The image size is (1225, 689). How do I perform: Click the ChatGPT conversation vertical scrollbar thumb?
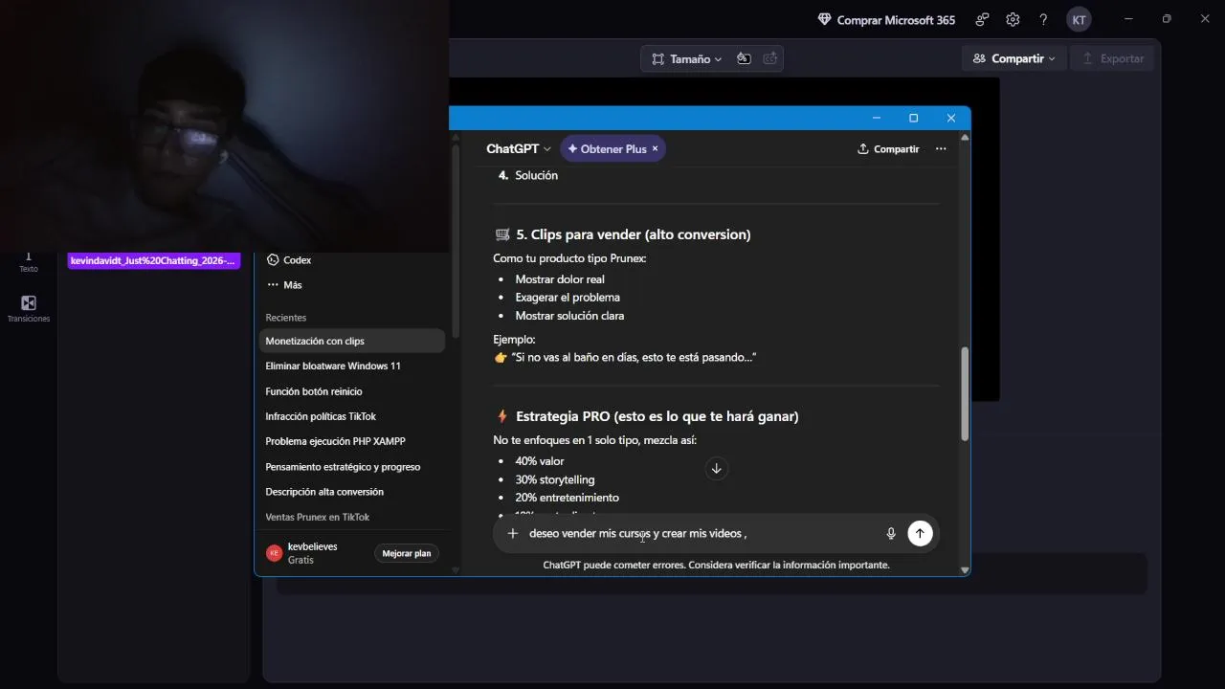pyautogui.click(x=965, y=392)
